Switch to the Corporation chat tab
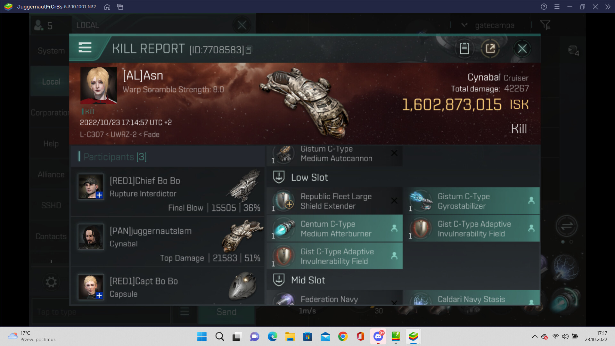Image resolution: width=615 pixels, height=346 pixels. pyautogui.click(x=50, y=113)
